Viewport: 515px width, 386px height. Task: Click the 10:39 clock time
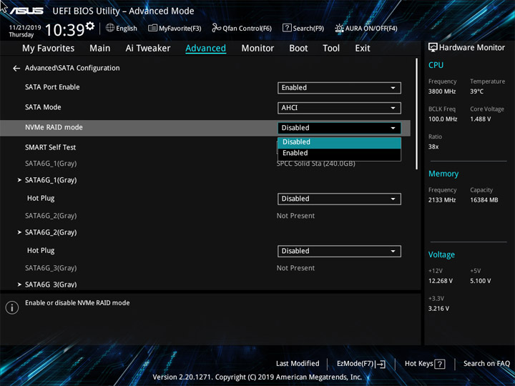point(64,30)
